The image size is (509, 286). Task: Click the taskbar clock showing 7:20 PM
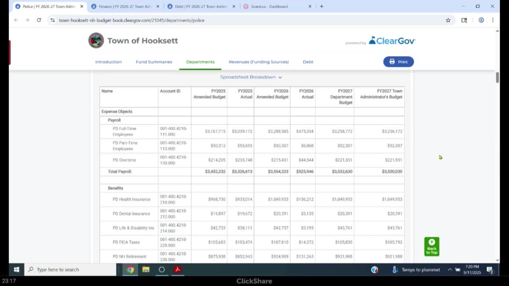click(x=472, y=269)
